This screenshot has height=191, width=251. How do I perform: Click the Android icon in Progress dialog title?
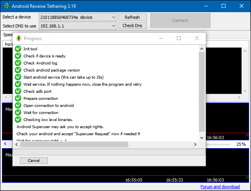[19, 39]
